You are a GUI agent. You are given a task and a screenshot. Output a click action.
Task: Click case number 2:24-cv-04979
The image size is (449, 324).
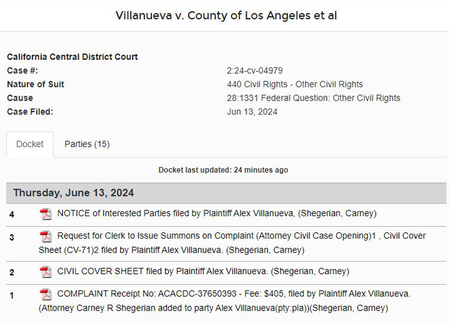tap(255, 71)
